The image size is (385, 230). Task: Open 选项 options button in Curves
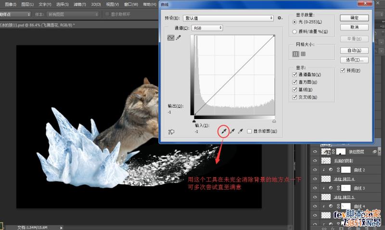tap(354, 60)
